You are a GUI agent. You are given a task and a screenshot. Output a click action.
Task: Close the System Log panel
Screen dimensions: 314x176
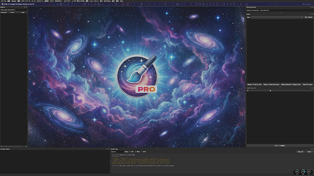[x=313, y=149]
